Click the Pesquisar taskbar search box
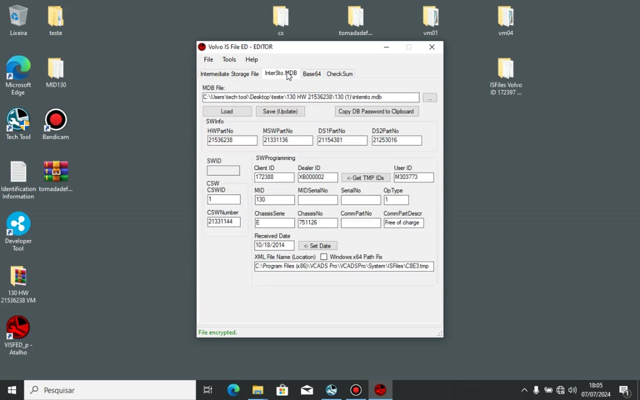The image size is (640, 400). 110,390
